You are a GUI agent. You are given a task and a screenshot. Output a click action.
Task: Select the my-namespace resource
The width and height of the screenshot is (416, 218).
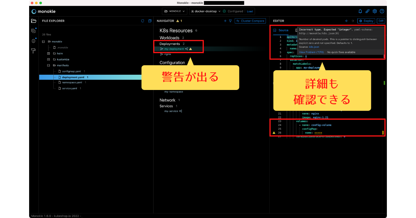(x=174, y=92)
